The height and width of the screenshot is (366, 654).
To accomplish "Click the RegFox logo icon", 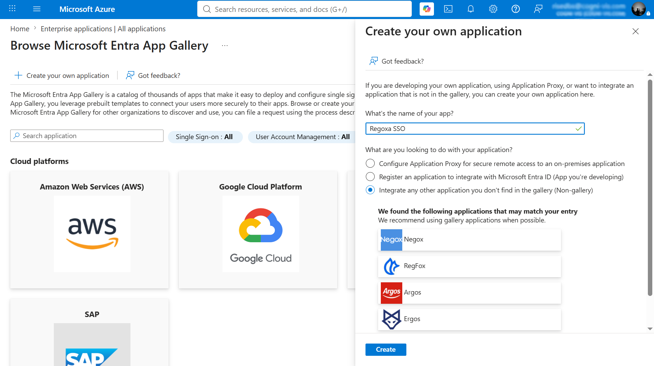I will pos(391,266).
